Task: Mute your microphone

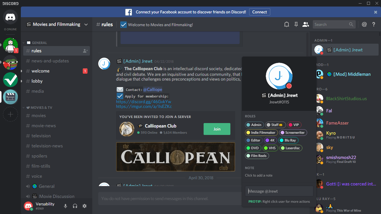Action: click(65, 206)
